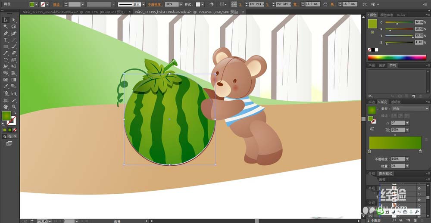
Task: Select the Magic Wand tool
Action: (x=6, y=27)
